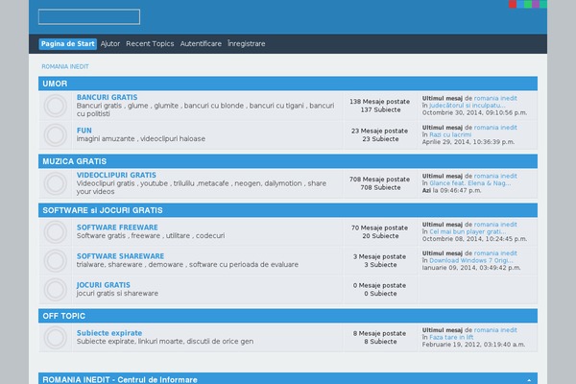This screenshot has width=576, height=384.
Task: Open last post 'Download Windows 7 Origi...'
Action: coord(471,260)
